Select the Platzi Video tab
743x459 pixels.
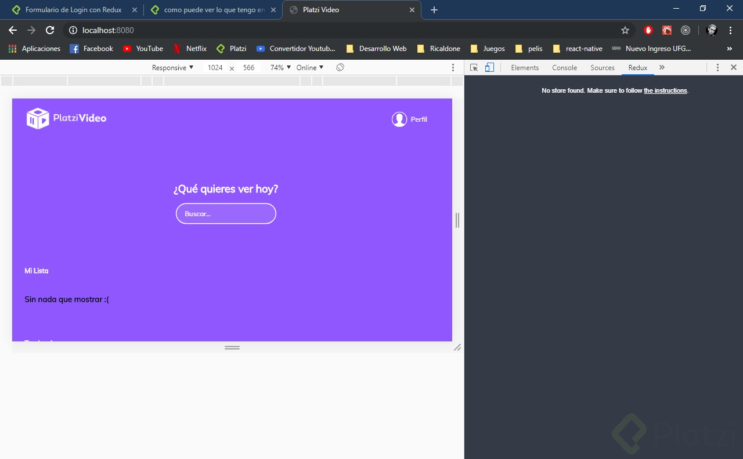coord(351,10)
